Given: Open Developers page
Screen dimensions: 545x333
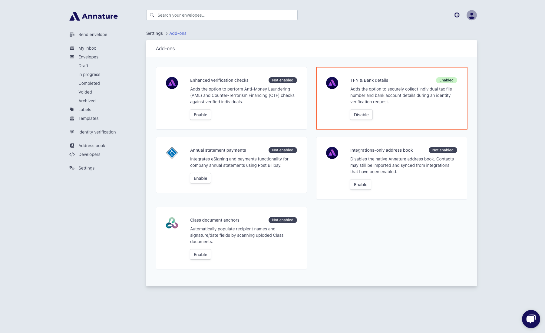Looking at the screenshot, I should (x=89, y=154).
